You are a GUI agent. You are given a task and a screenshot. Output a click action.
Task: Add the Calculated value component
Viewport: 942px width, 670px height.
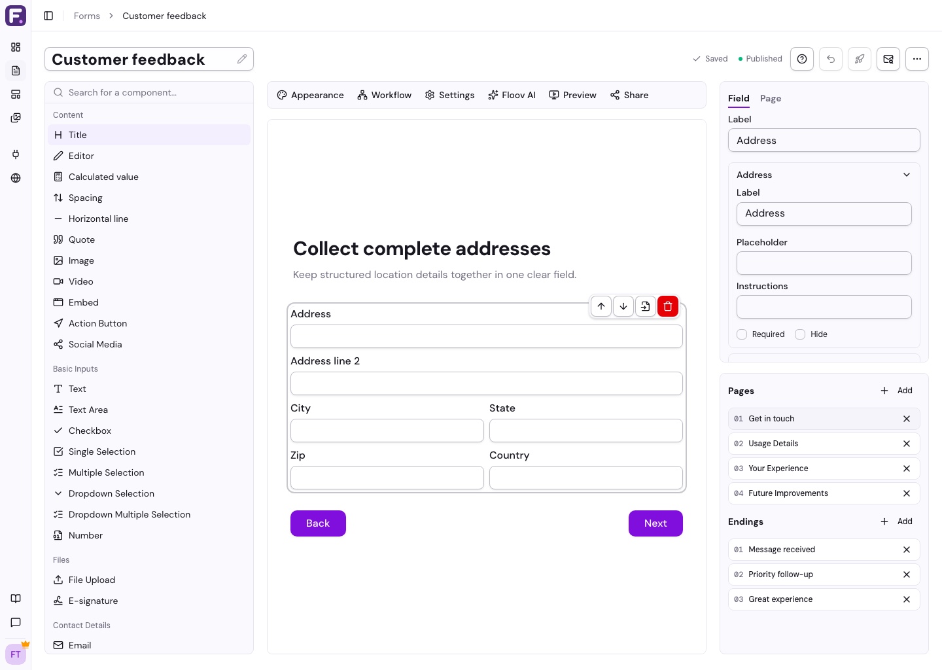point(149,177)
